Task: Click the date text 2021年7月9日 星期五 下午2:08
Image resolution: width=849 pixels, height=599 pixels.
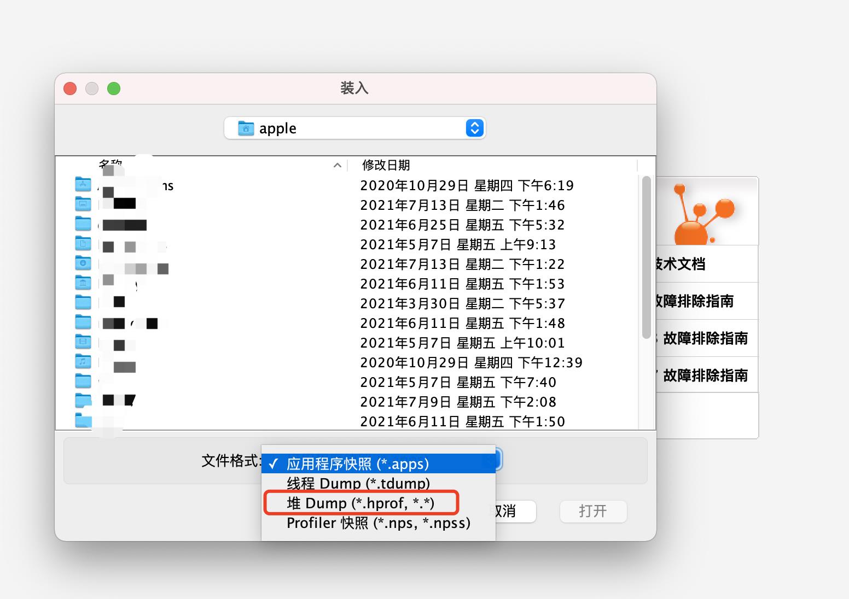Action: pos(458,402)
